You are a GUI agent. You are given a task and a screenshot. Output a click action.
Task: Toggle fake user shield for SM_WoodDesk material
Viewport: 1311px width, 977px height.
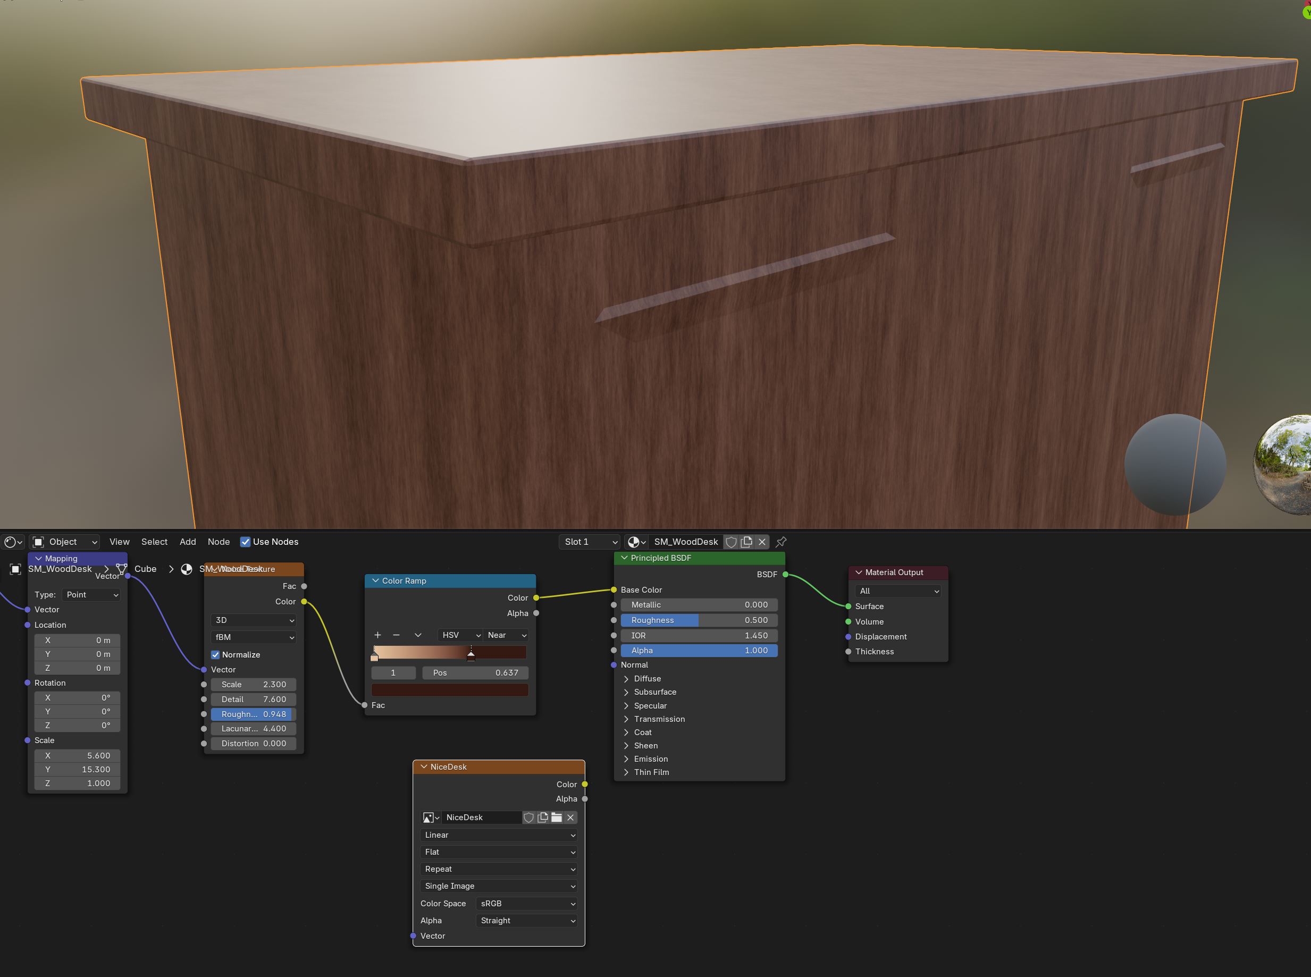[732, 542]
